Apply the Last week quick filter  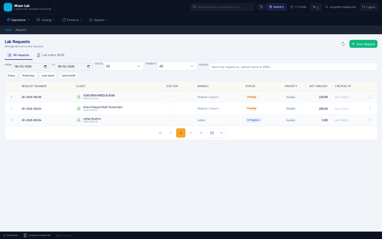pos(48,75)
